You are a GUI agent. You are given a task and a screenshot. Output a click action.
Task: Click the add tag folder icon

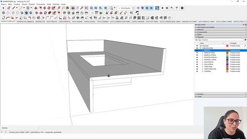pos(199,40)
